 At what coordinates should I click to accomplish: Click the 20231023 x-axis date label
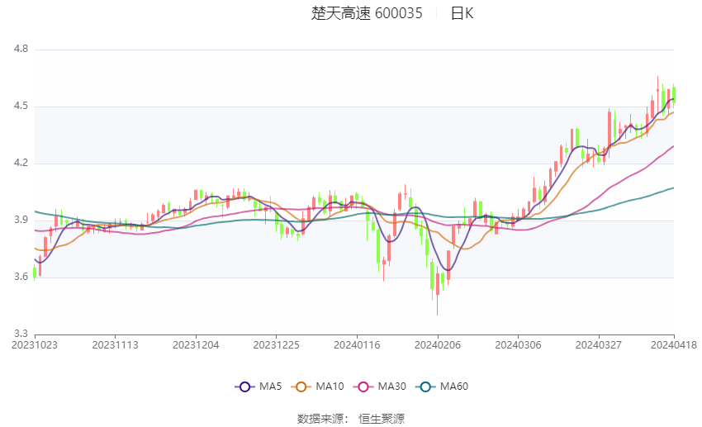(35, 345)
